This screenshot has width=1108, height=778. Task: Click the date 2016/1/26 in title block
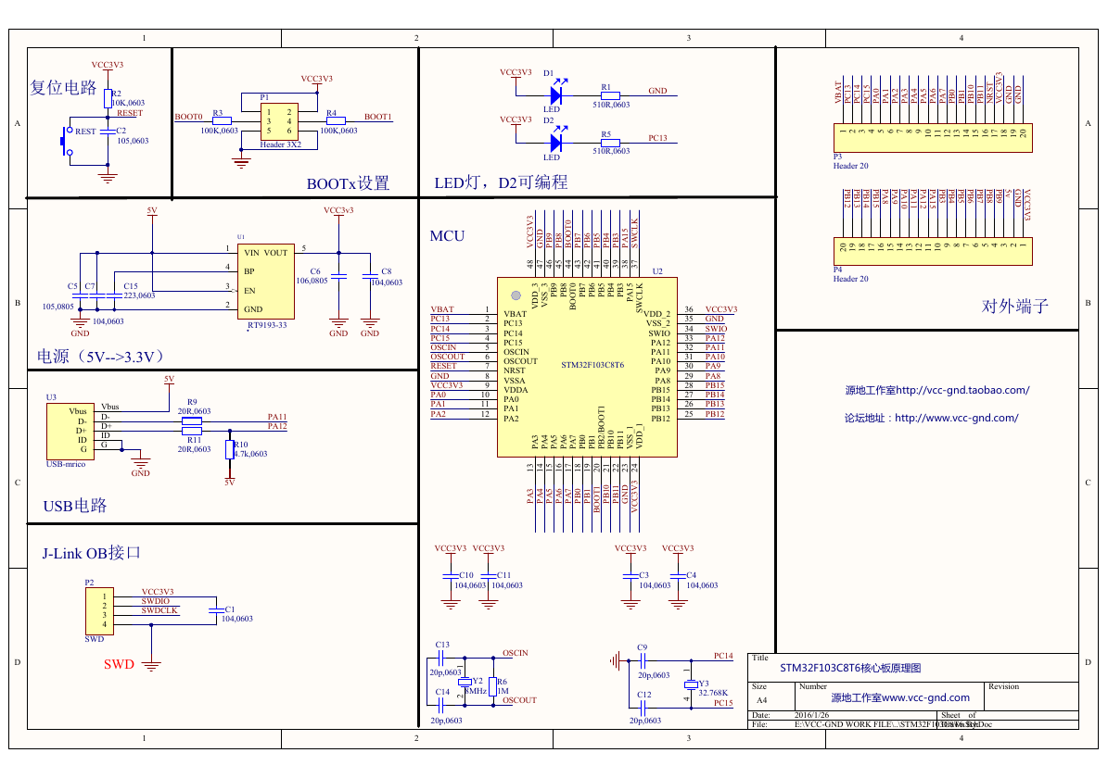[x=812, y=715]
